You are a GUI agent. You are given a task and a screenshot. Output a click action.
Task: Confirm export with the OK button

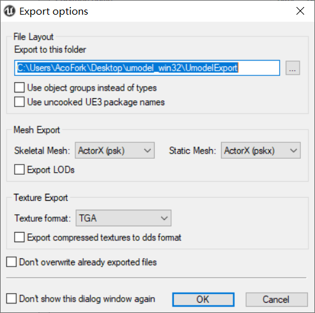click(203, 300)
